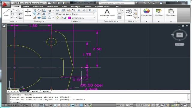192x108 pixels.
Task: Toggle Polar tracking in the status bar
Action: (50, 105)
